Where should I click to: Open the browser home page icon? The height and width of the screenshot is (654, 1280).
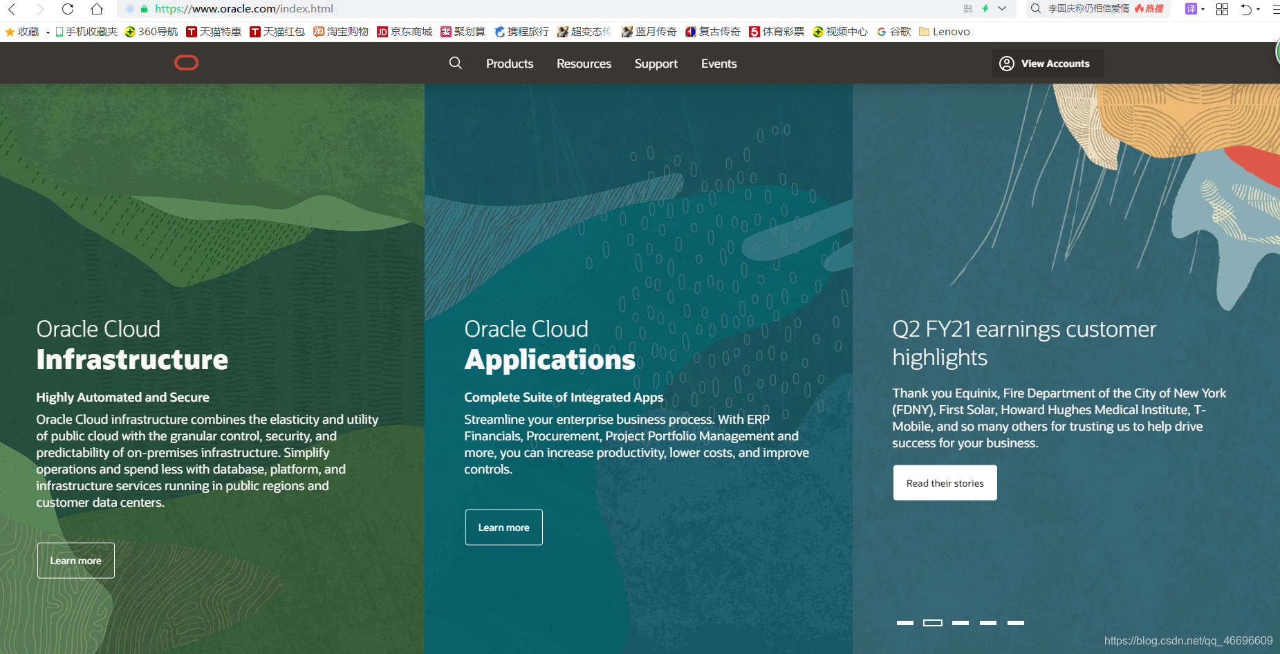pyautogui.click(x=97, y=9)
